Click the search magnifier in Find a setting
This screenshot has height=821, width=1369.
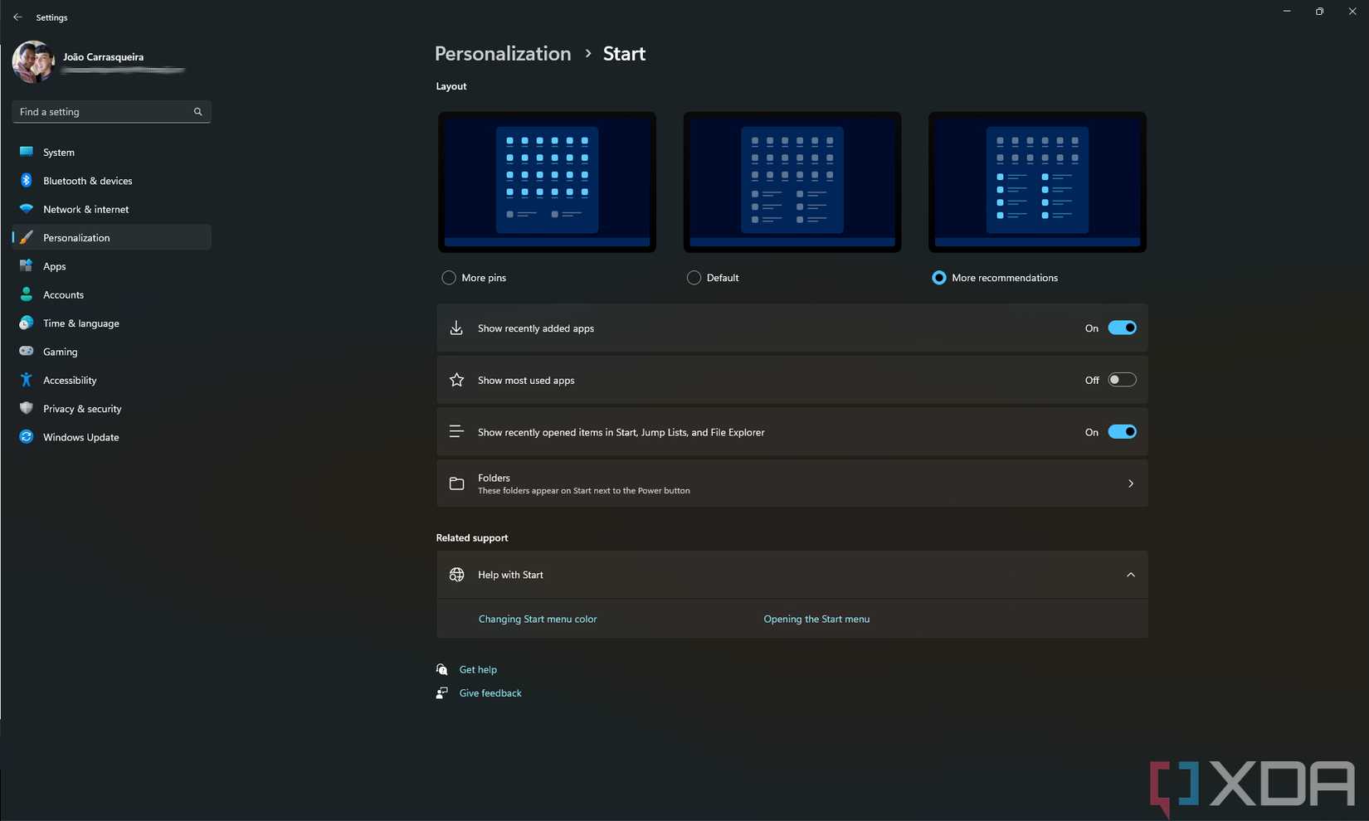pyautogui.click(x=197, y=111)
